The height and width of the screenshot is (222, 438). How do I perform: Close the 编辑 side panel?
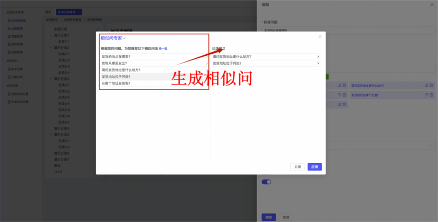point(432,5)
